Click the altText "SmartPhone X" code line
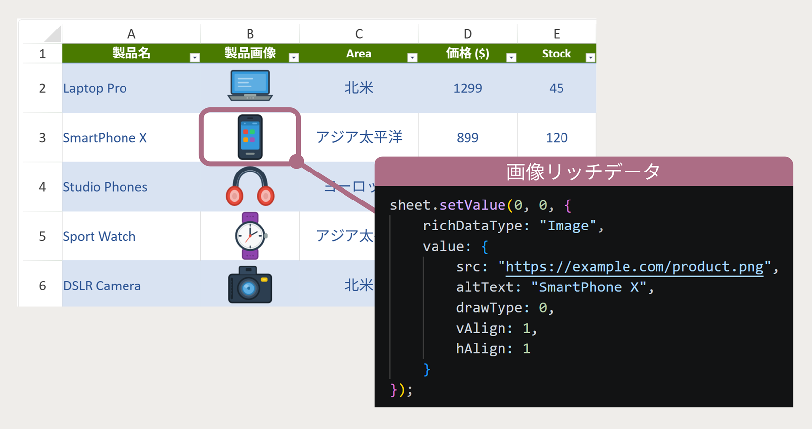Image resolution: width=812 pixels, height=429 pixels. pos(555,287)
